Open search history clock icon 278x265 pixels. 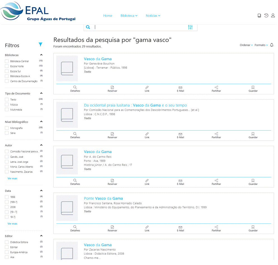coord(266,16)
